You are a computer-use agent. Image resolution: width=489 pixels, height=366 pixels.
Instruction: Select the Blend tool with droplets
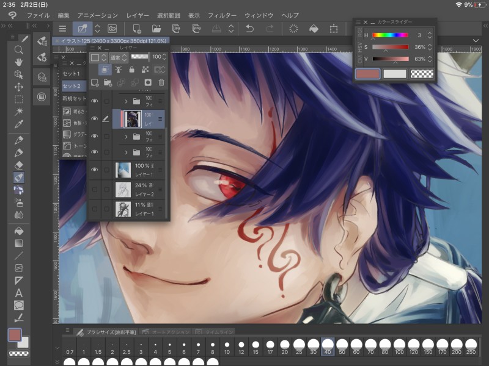tap(19, 215)
